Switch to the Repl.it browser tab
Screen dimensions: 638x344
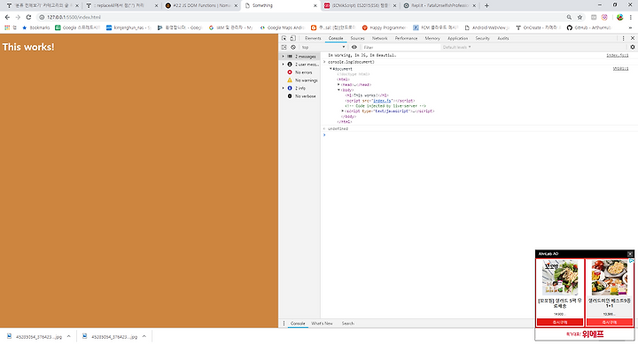coord(439,5)
